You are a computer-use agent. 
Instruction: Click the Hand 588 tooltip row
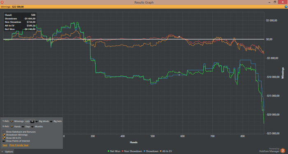[x=20, y=15]
